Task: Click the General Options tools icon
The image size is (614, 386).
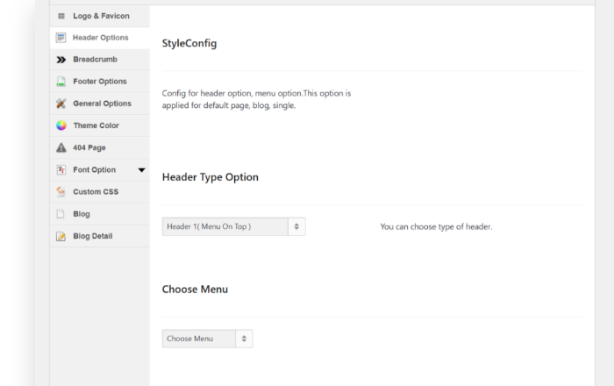Action: coord(61,104)
